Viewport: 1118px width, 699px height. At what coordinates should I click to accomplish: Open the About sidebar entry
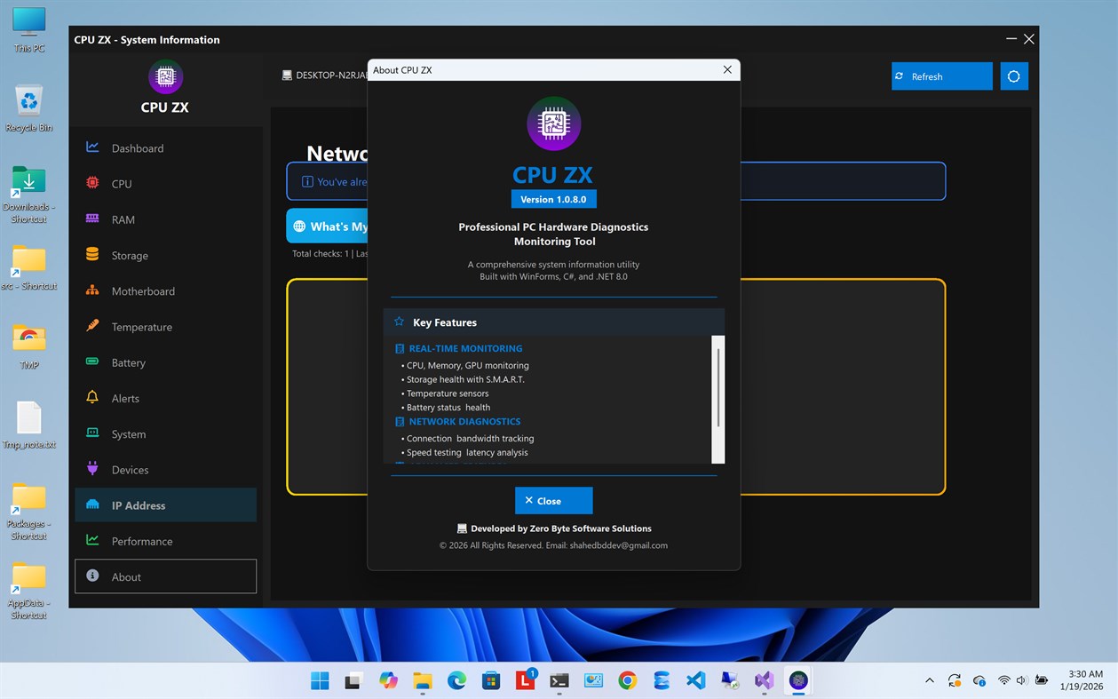pyautogui.click(x=165, y=576)
